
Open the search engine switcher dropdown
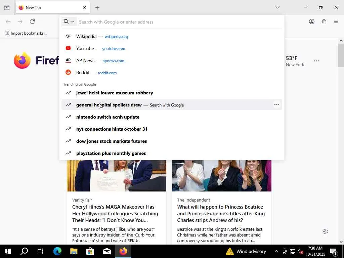69,21
